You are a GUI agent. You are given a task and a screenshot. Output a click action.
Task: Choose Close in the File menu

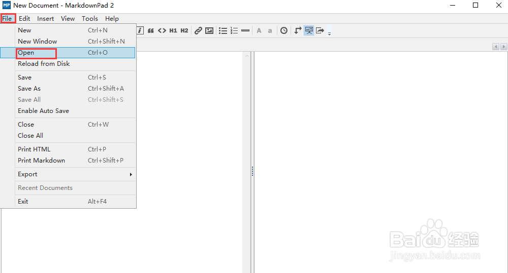68,125
